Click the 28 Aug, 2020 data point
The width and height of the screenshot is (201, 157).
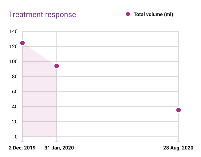(179, 110)
